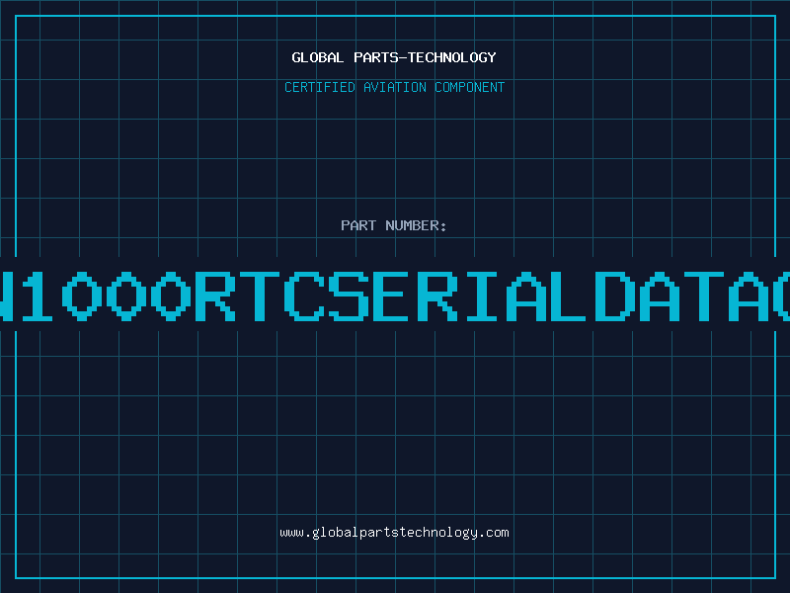790x593 pixels.
Task: Click the PART NUMBER: label
Action: click(394, 225)
